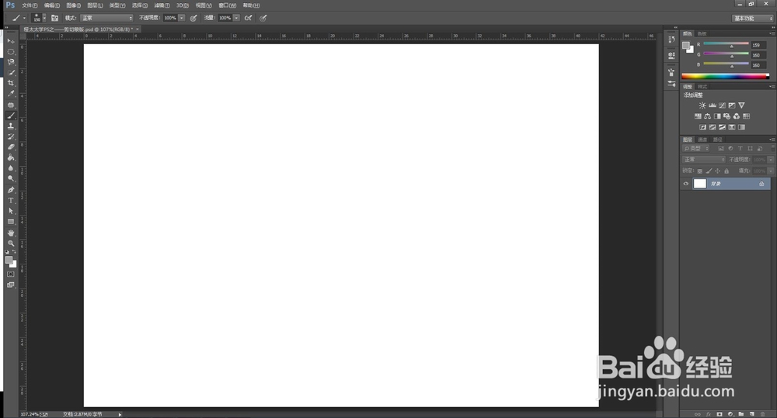The height and width of the screenshot is (418, 777).
Task: Toggle lock all padlock icon
Action: (x=726, y=171)
